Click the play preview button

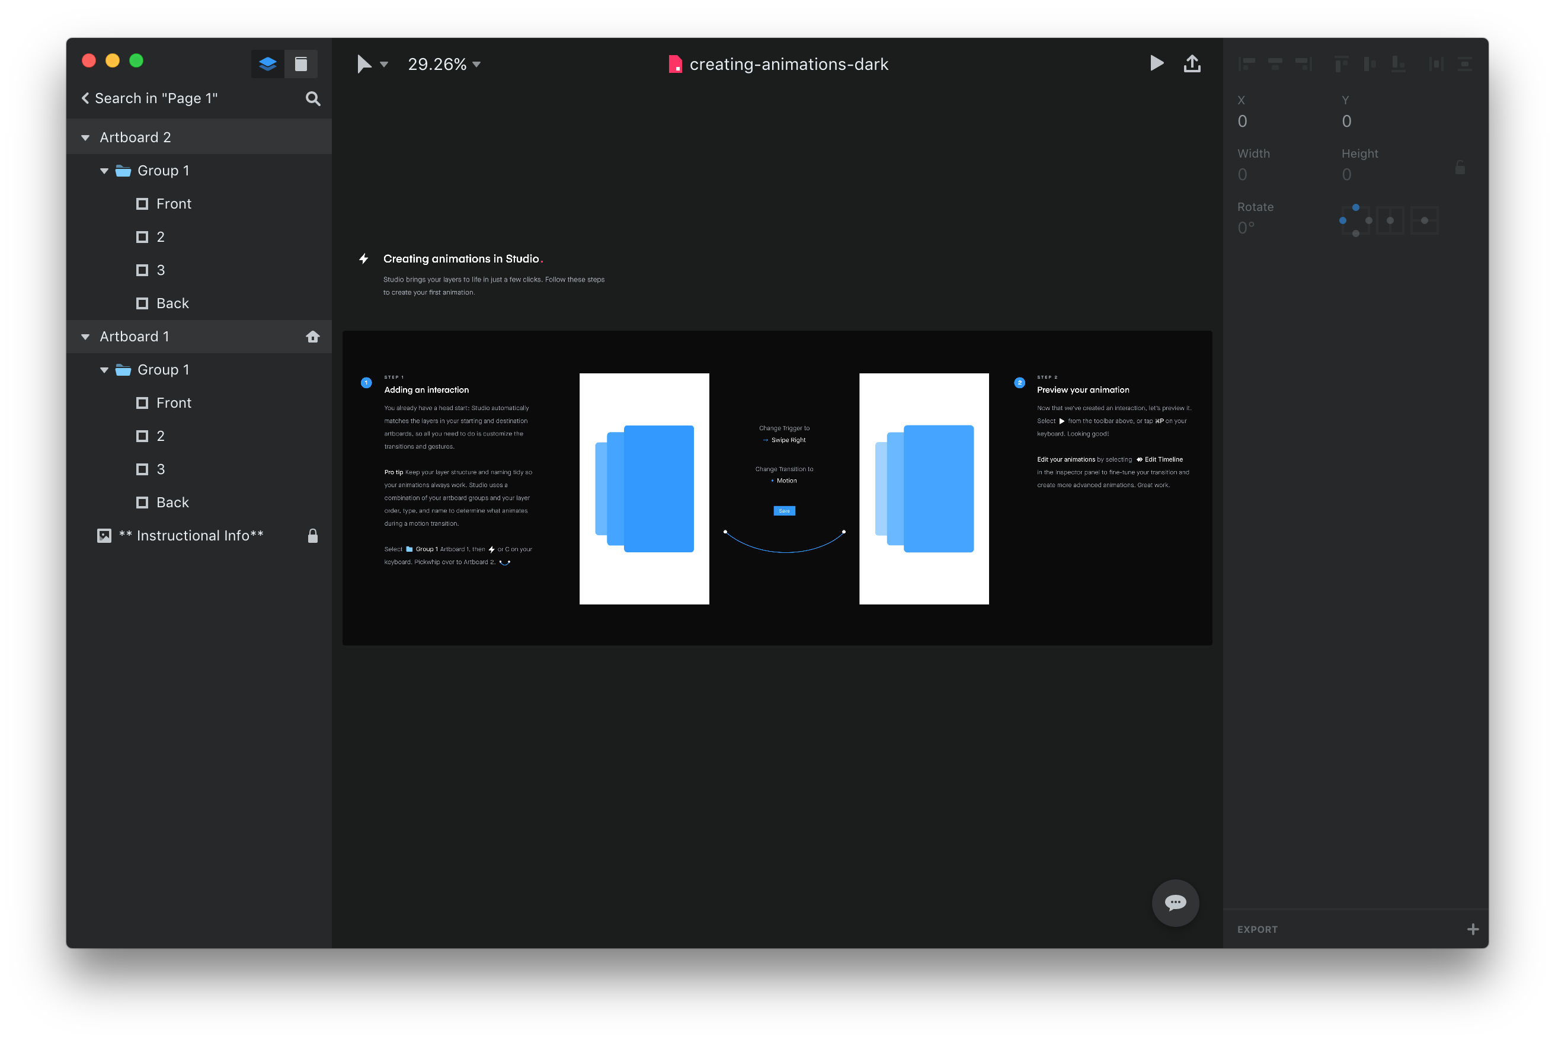pyautogui.click(x=1157, y=63)
